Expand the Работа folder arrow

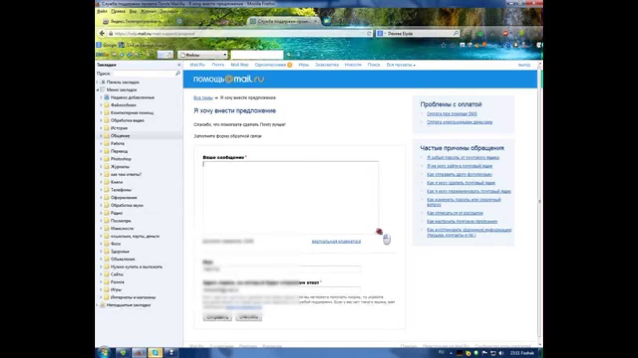coord(101,144)
